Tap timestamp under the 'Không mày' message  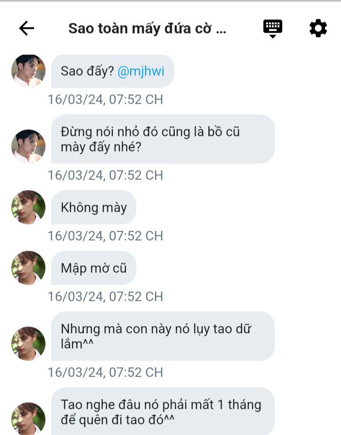tap(105, 236)
